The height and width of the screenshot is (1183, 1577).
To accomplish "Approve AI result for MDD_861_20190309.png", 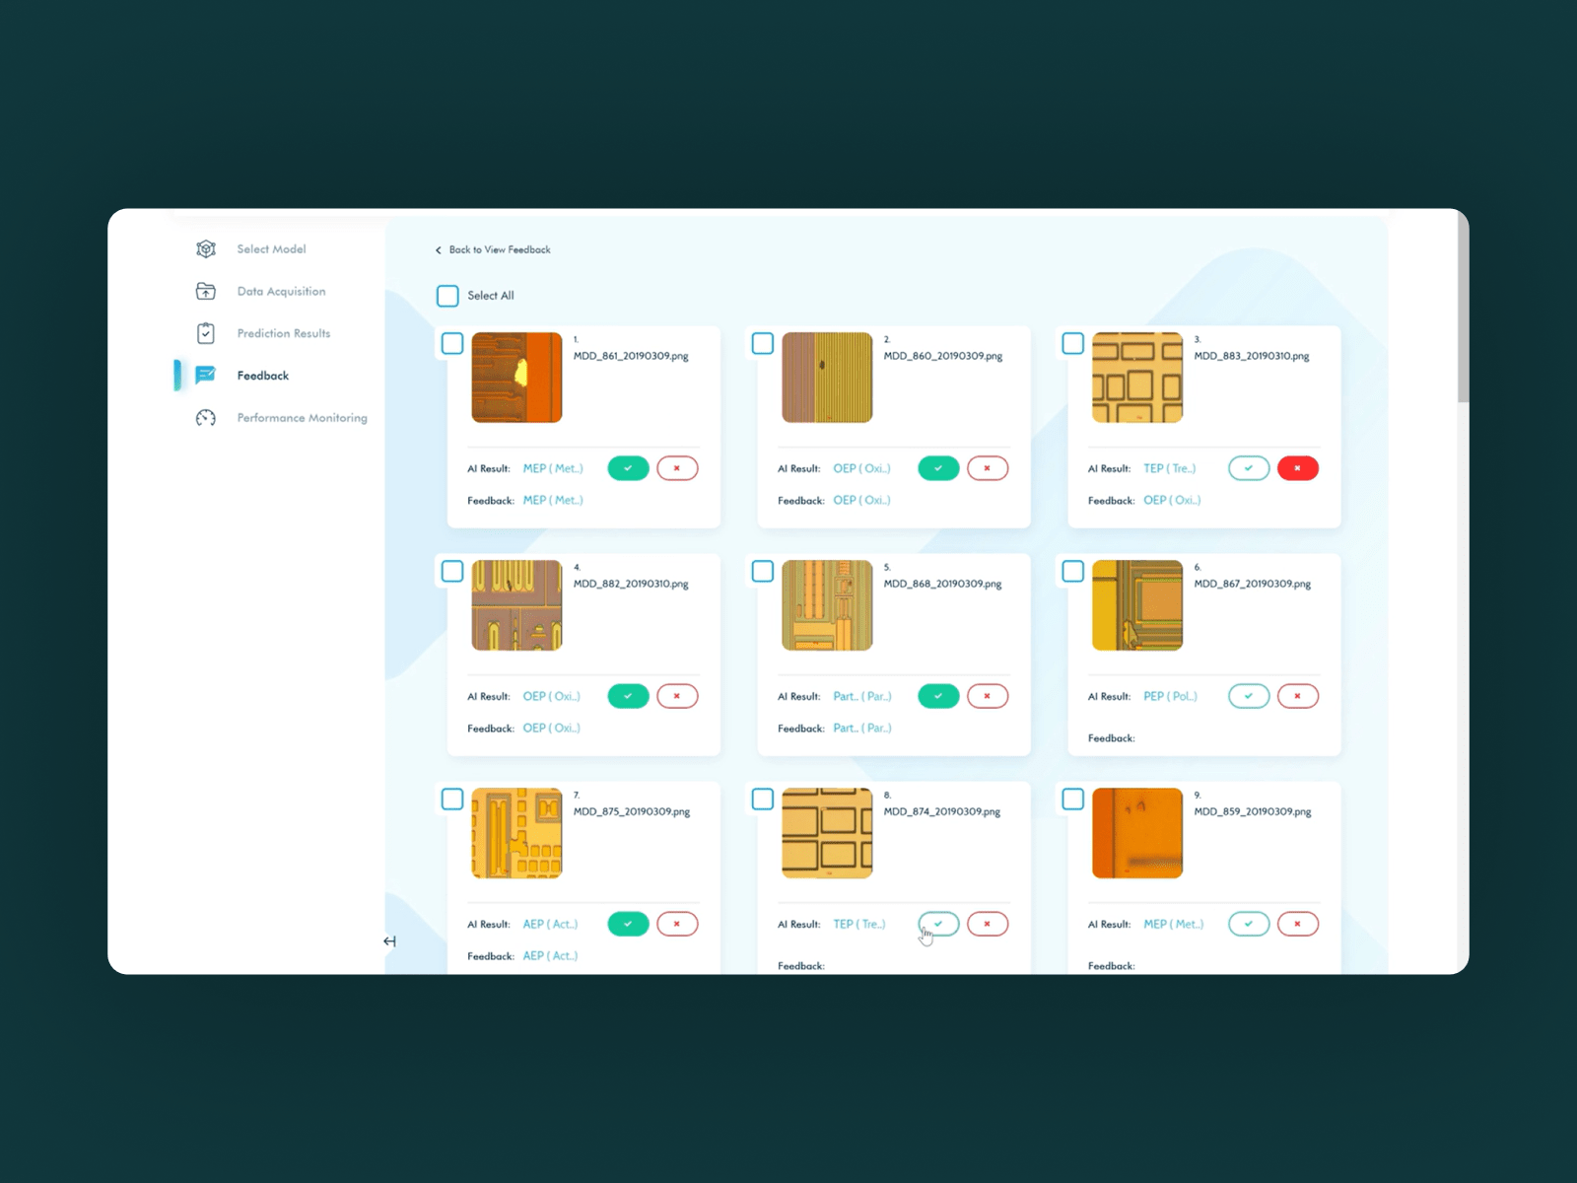I will (x=628, y=468).
